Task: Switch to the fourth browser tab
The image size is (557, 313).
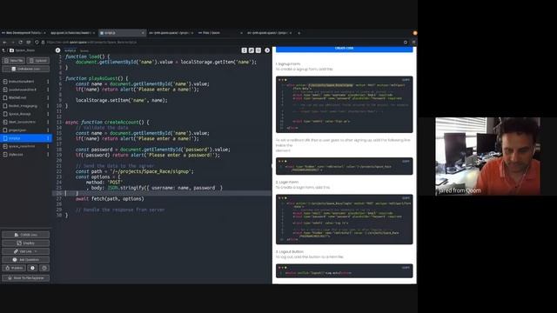Action: point(171,33)
